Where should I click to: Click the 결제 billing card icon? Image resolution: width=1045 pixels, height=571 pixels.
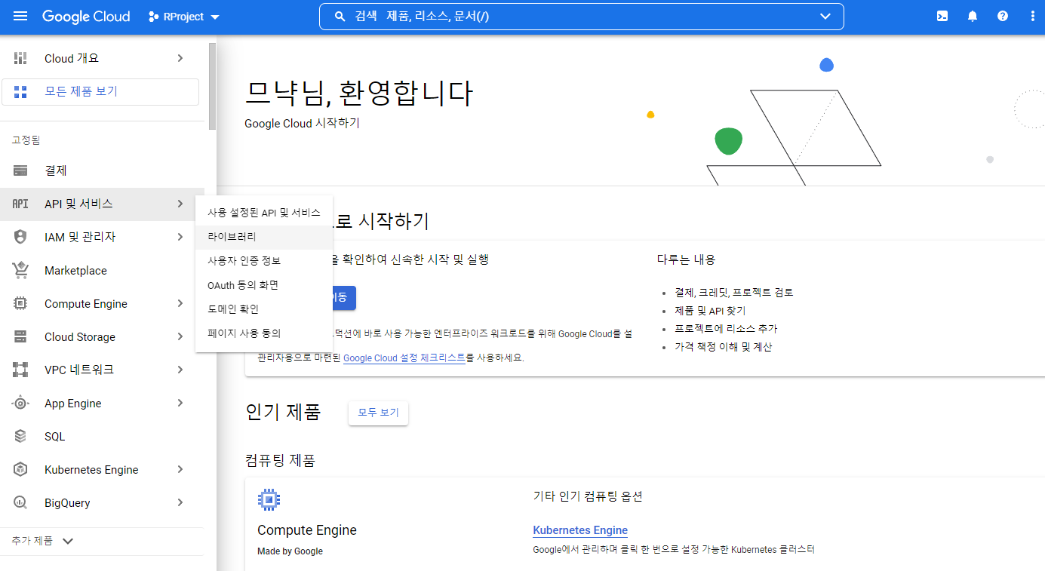[x=20, y=170]
